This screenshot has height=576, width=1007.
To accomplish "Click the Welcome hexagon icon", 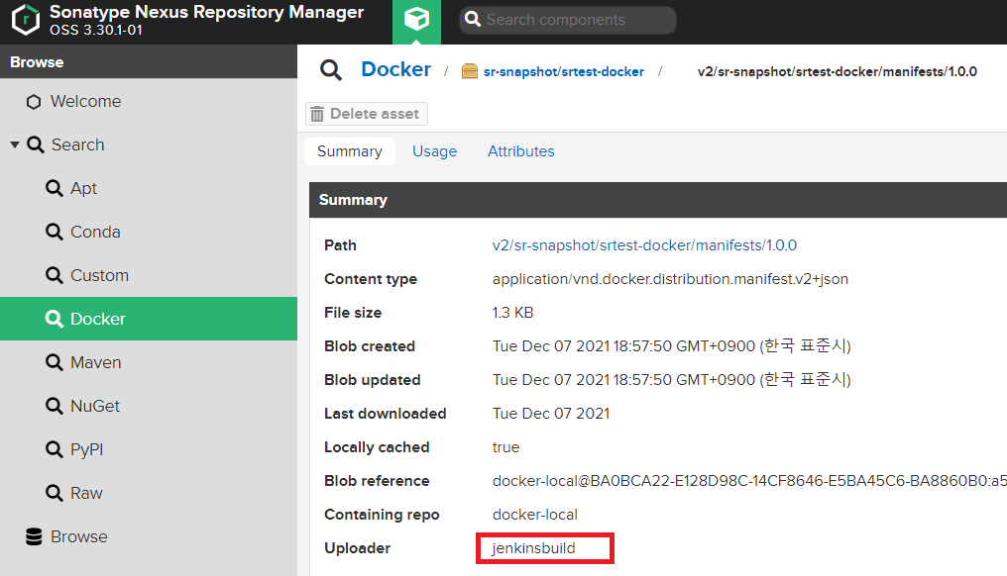I will tap(34, 101).
